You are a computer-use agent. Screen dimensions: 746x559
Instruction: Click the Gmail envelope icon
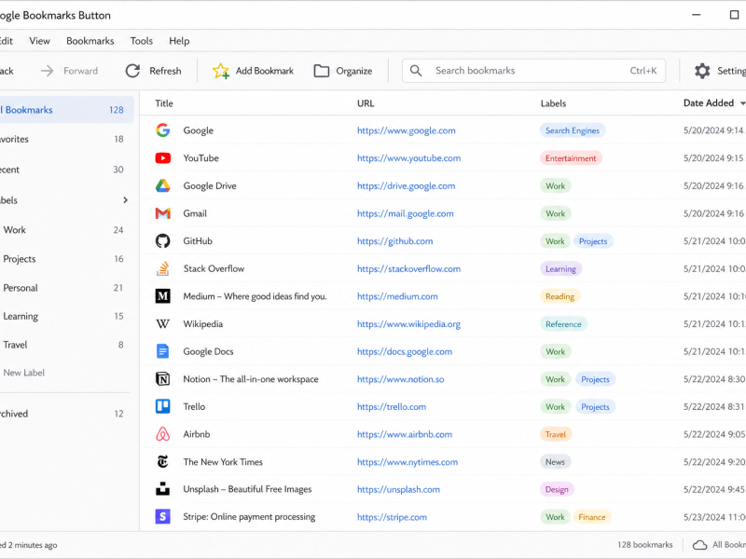click(x=162, y=213)
